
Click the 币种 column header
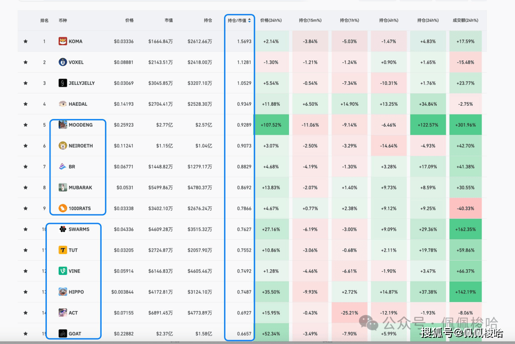pyautogui.click(x=63, y=20)
